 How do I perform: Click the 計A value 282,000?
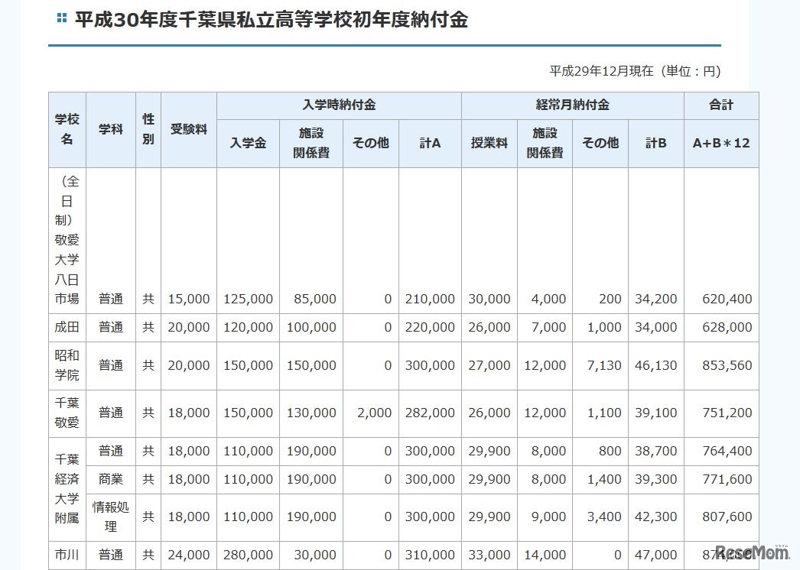430,413
